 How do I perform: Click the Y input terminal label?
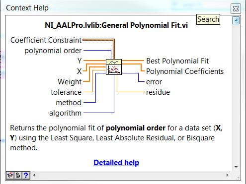point(80,61)
